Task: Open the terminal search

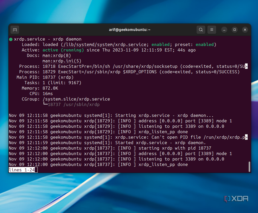Action: [x=200, y=29]
